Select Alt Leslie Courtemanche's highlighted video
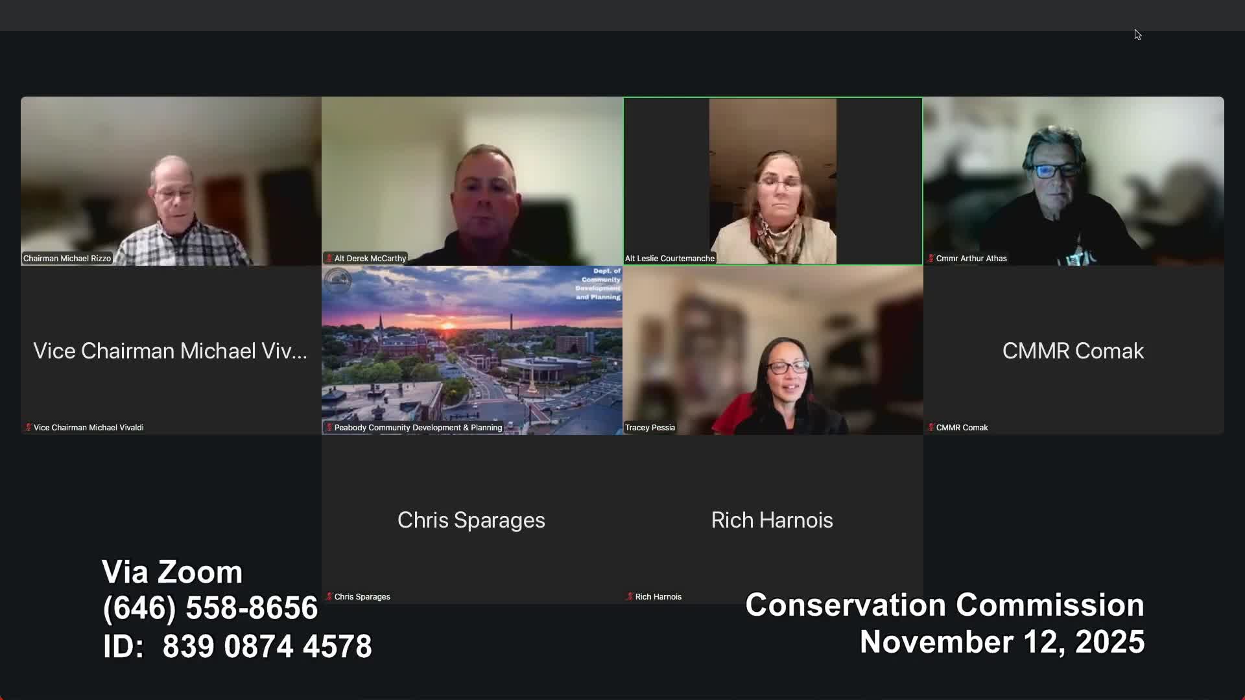 [x=773, y=181]
